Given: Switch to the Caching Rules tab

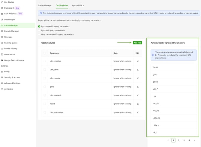Looking at the screenshot, I should (62, 5).
